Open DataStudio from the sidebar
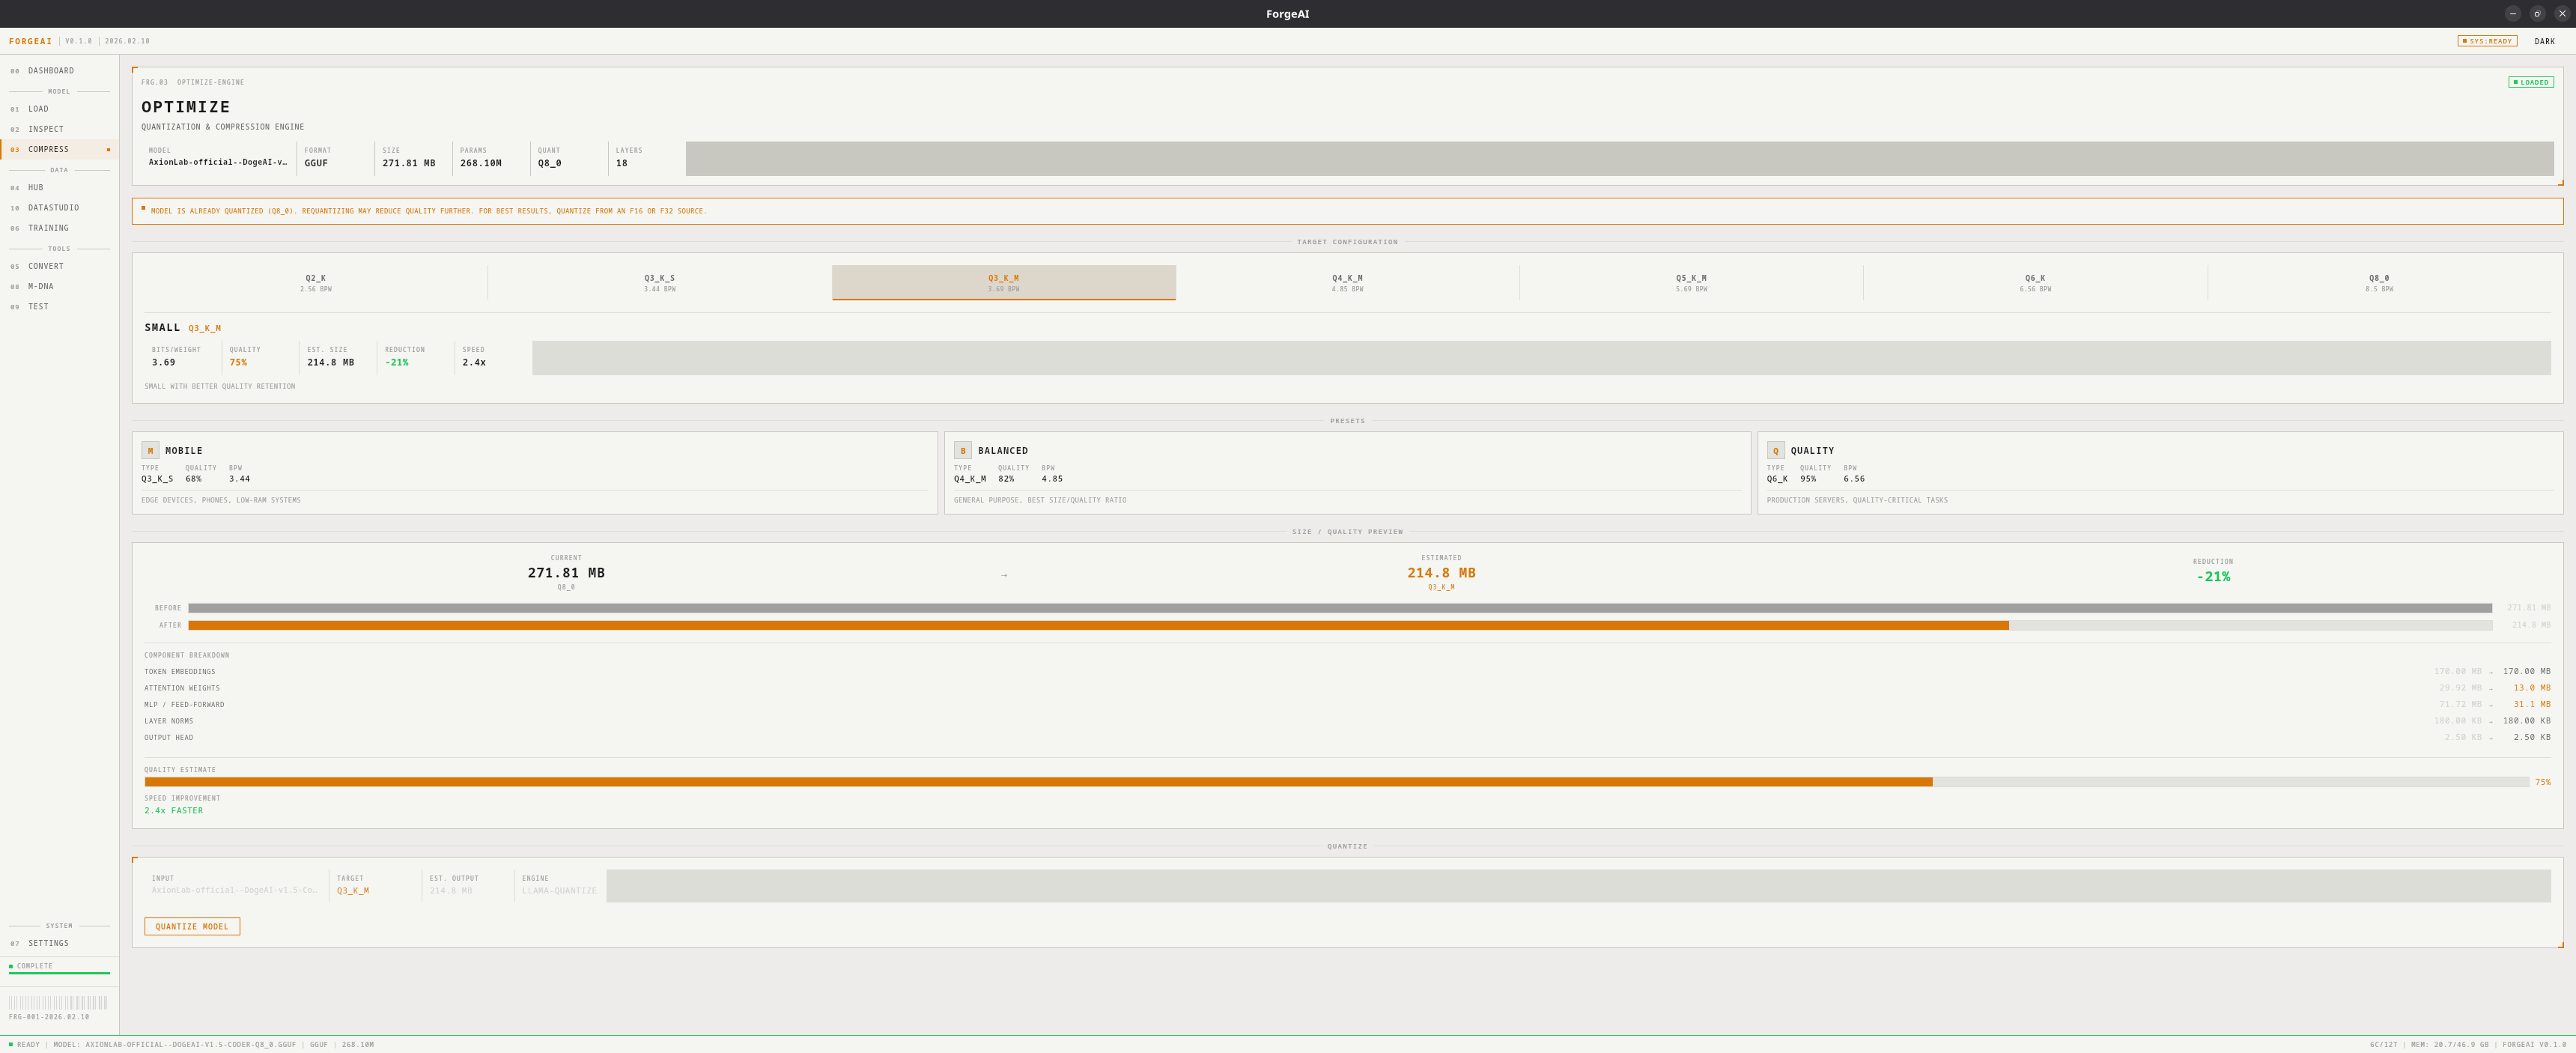Screen dimensions: 2576x1053 tap(53, 208)
